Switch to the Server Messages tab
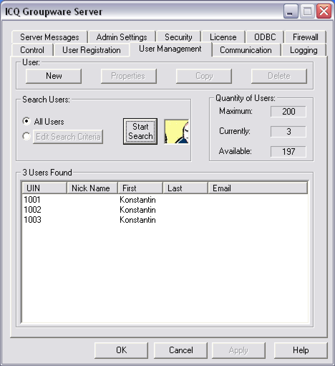The width and height of the screenshot is (335, 366). (x=49, y=37)
